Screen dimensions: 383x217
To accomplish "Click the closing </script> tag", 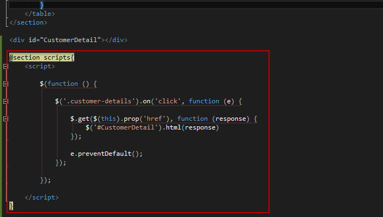I will click(41, 197).
